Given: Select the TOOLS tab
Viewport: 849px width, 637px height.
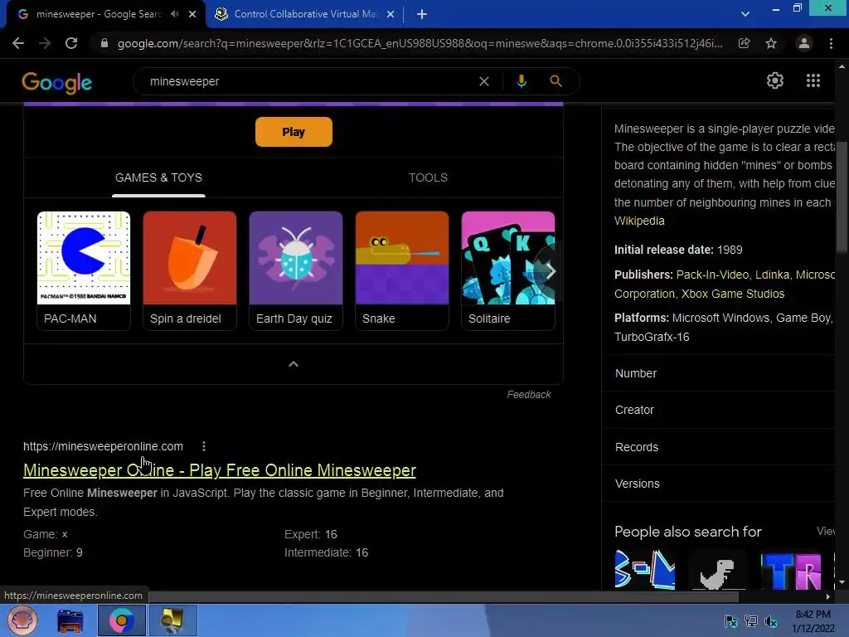Looking at the screenshot, I should [429, 177].
